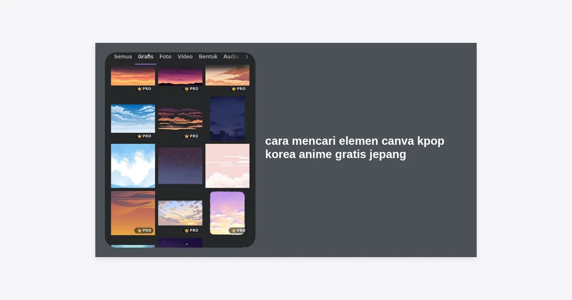Screen dimensions: 572x300
Task: Click PRO badge on pastel scattered clouds graphic
Action: coord(191,230)
